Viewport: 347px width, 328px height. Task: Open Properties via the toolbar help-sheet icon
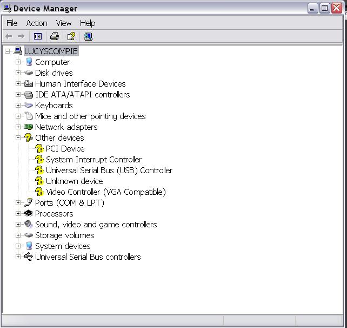71,36
